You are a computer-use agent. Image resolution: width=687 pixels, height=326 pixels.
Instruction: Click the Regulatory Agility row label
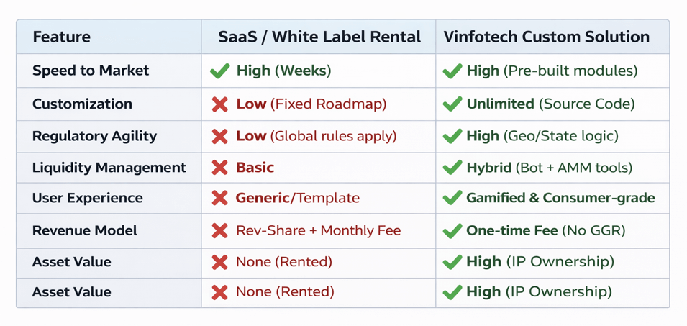(94, 136)
